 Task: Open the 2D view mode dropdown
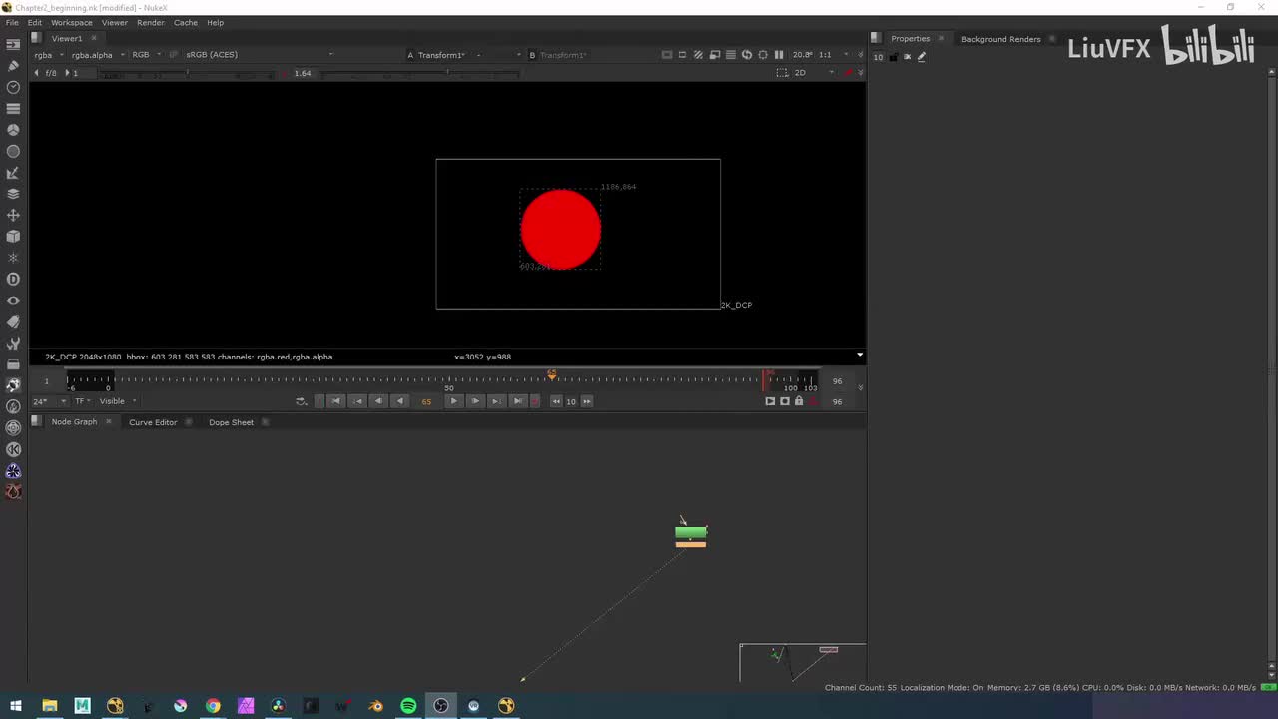point(813,73)
